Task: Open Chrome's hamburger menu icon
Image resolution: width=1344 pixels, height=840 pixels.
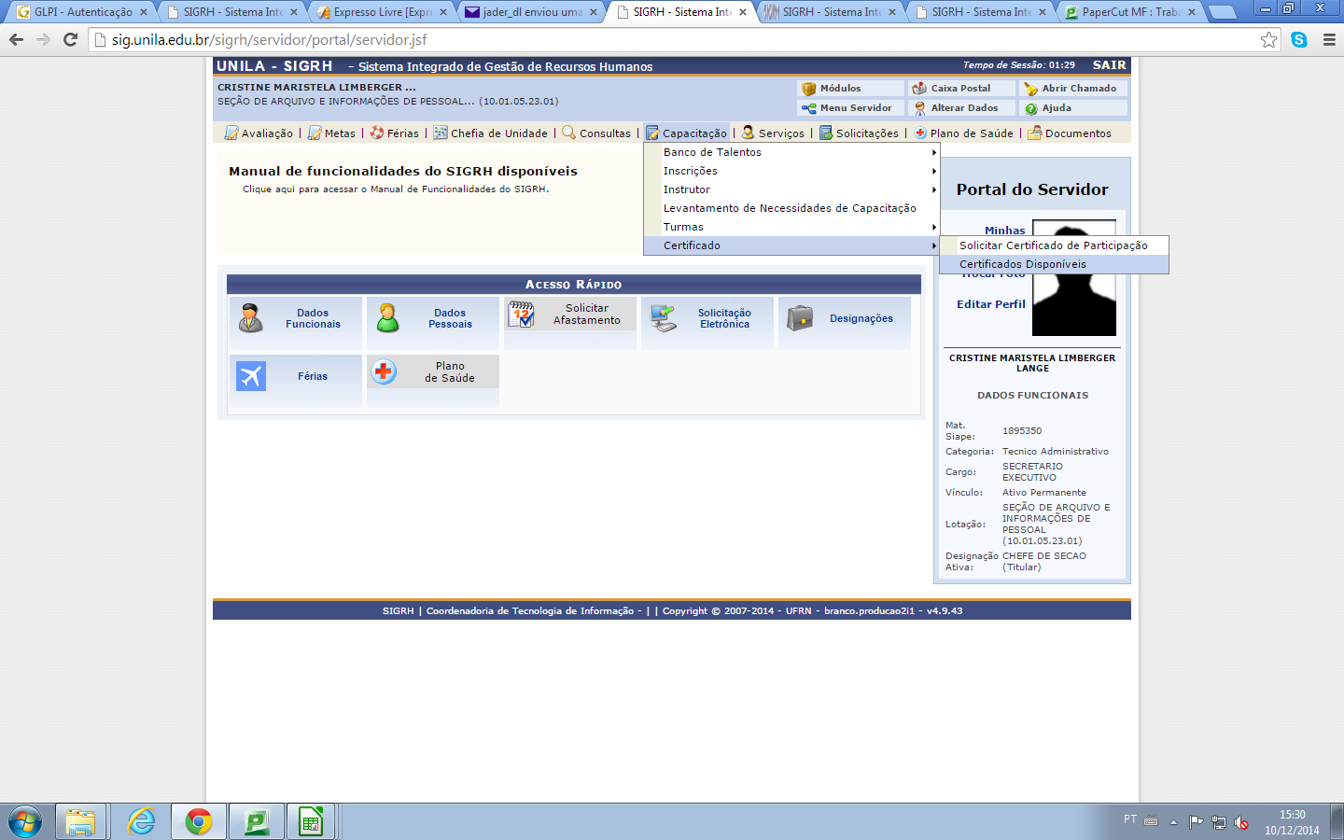Action: pyautogui.click(x=1329, y=39)
